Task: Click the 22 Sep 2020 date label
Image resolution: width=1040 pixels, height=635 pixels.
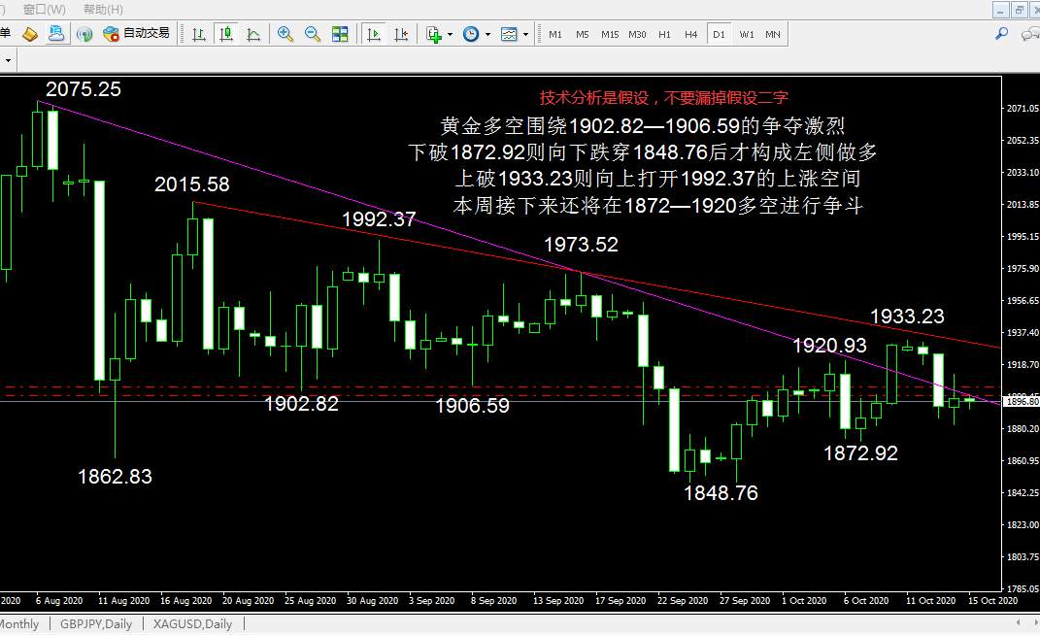Action: tap(683, 600)
